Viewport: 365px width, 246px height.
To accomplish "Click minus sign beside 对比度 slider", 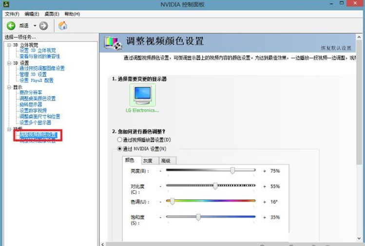I will [x=160, y=186].
